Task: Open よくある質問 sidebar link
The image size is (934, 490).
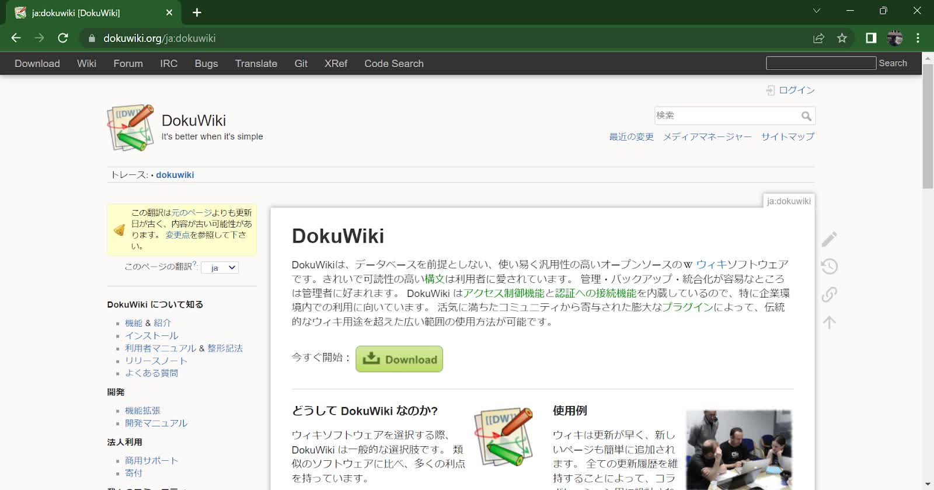Action: (151, 373)
